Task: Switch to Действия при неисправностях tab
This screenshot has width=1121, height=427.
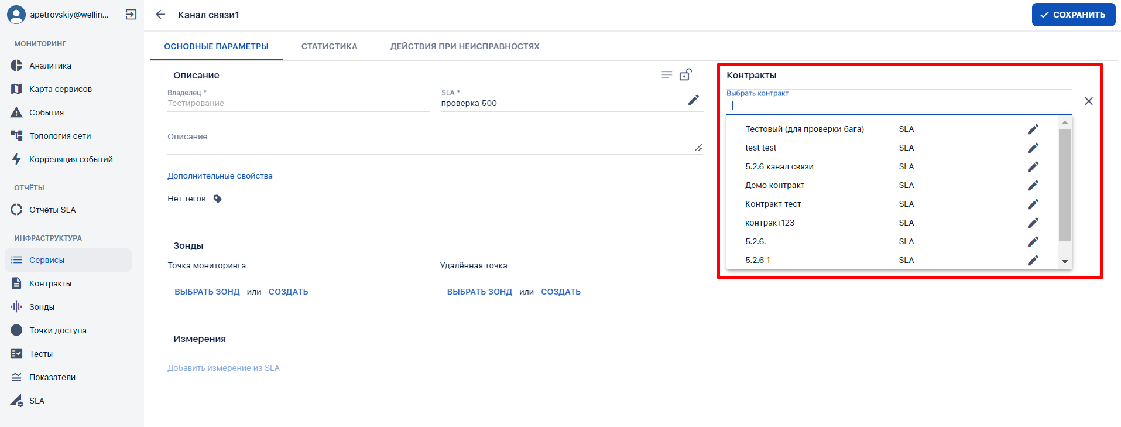Action: click(x=465, y=46)
